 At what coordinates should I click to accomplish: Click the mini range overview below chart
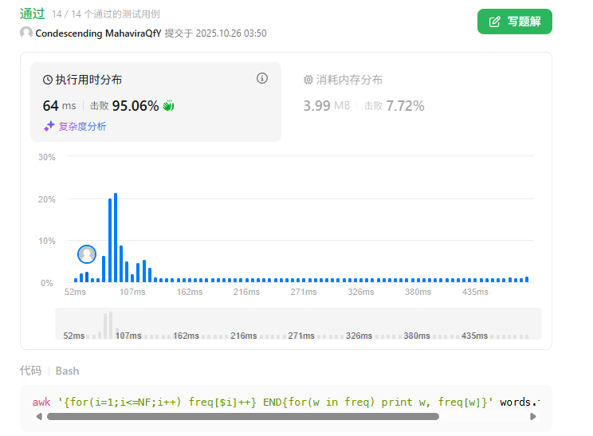pos(298,324)
